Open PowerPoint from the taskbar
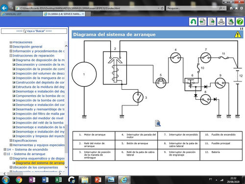The image size is (245, 184). click(x=98, y=180)
